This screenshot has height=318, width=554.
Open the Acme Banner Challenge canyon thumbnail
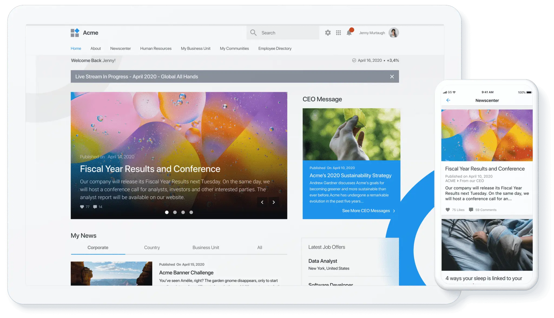click(111, 273)
